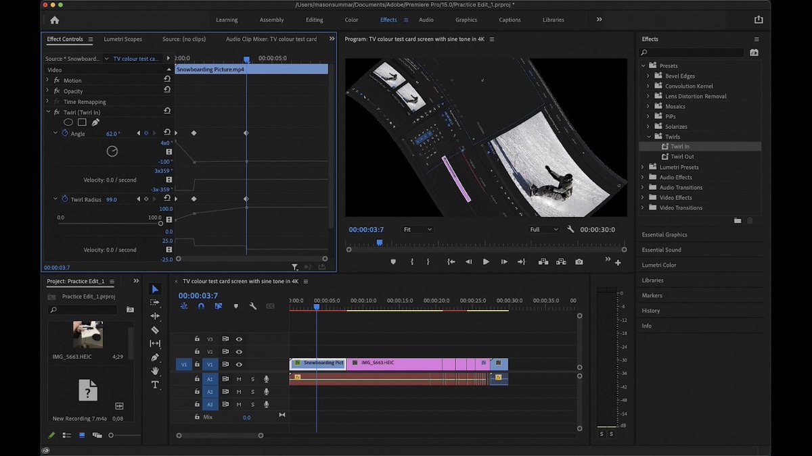Toggle insert sequences as nests option
The image size is (812, 456).
click(x=184, y=306)
